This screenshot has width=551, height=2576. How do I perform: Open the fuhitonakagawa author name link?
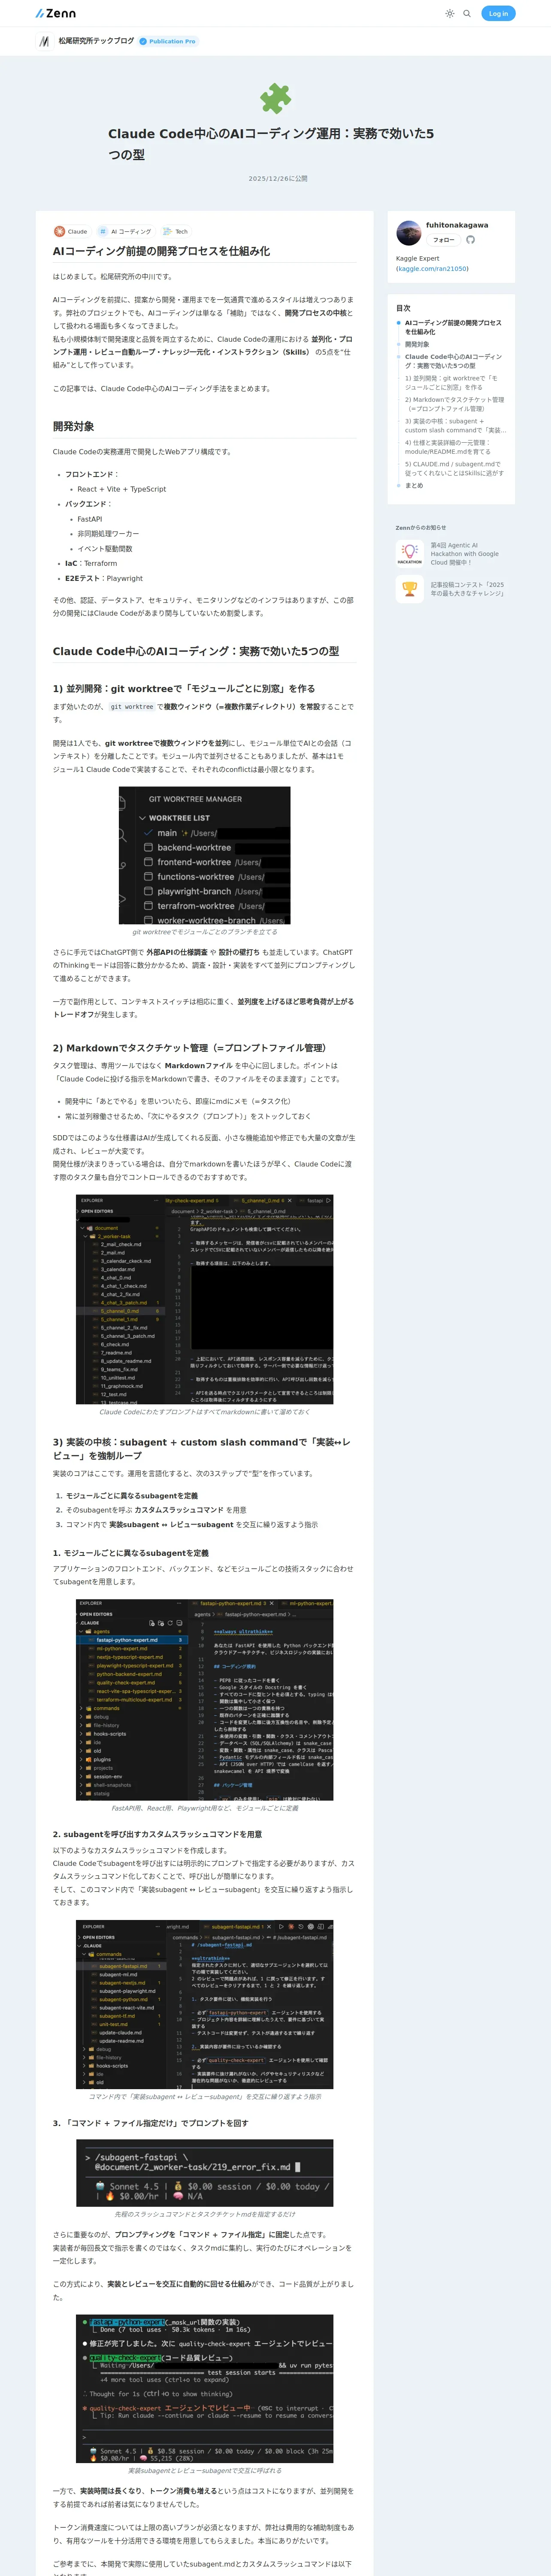click(x=457, y=225)
